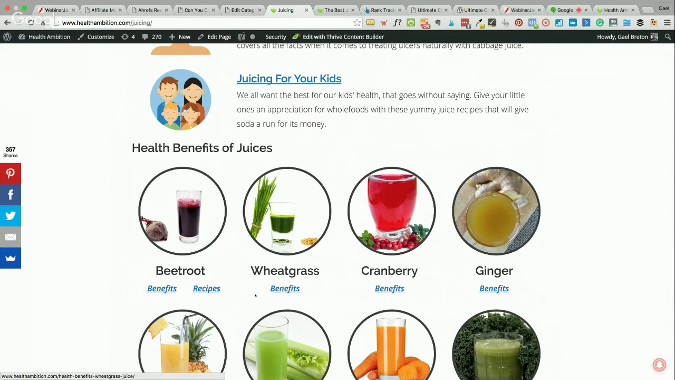Bookmark page with star icon
Image resolution: width=675 pixels, height=380 pixels.
tap(357, 23)
